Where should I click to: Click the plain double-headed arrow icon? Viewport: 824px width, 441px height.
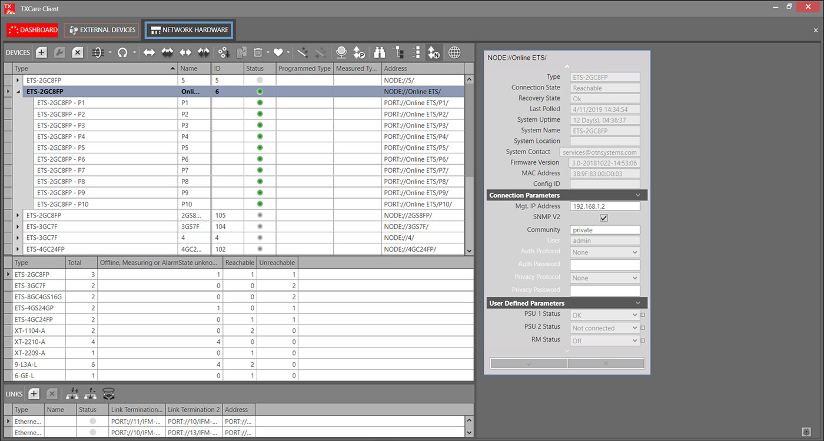coord(149,52)
